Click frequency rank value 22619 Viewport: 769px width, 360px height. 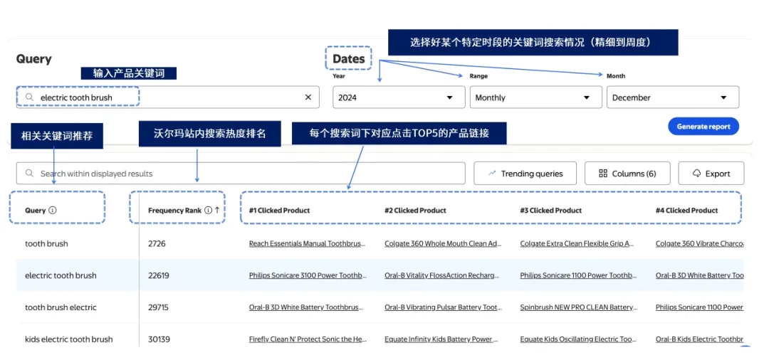point(158,275)
